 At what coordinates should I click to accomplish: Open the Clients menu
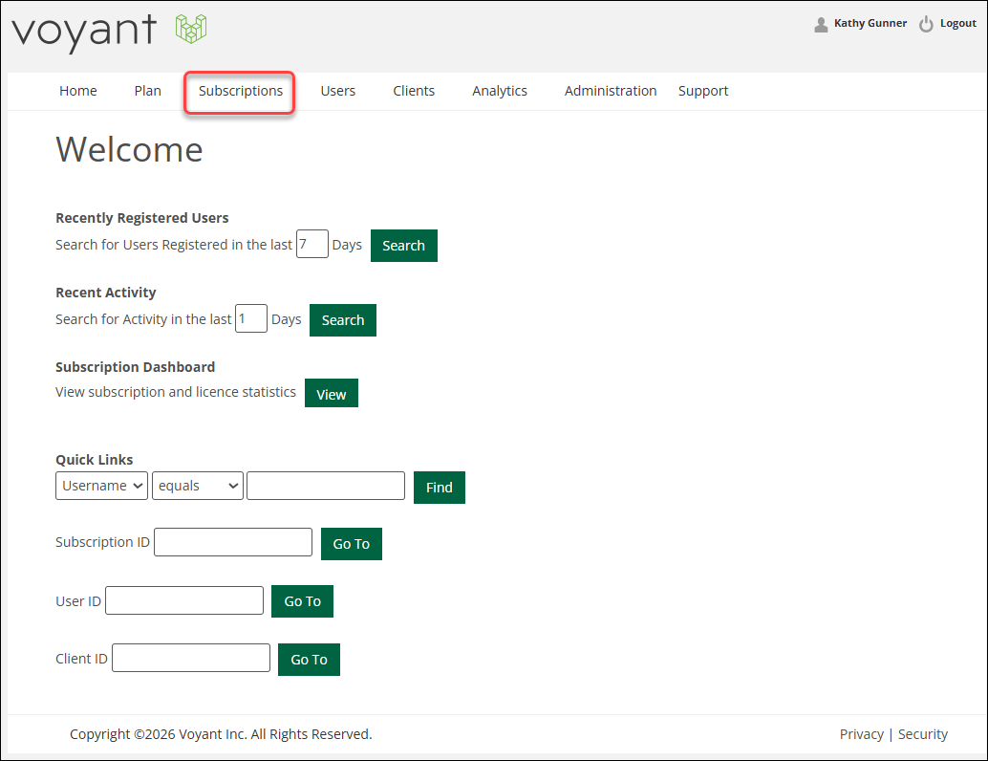(414, 91)
